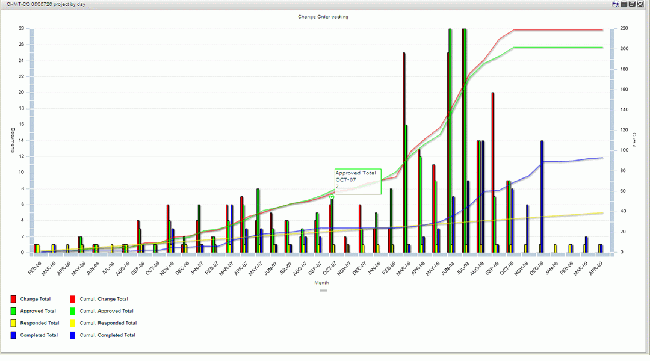Click the Month axis title
This screenshot has height=361, width=650.
[x=323, y=282]
